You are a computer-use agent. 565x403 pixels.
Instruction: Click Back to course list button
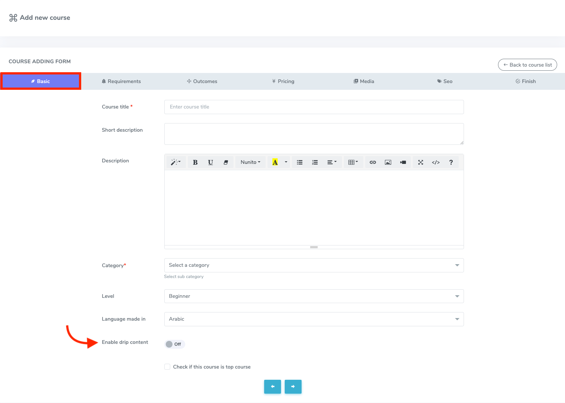(x=527, y=65)
